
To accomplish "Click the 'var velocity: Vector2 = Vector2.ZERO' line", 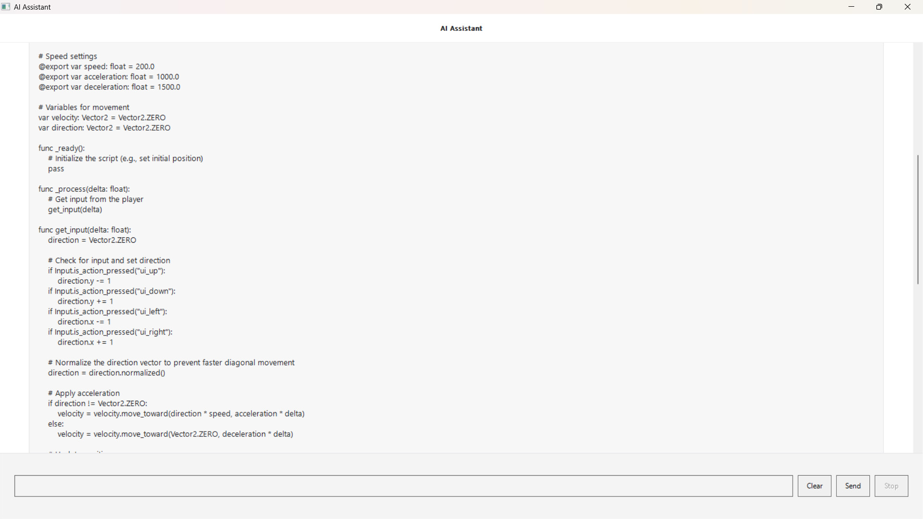I will coord(102,117).
